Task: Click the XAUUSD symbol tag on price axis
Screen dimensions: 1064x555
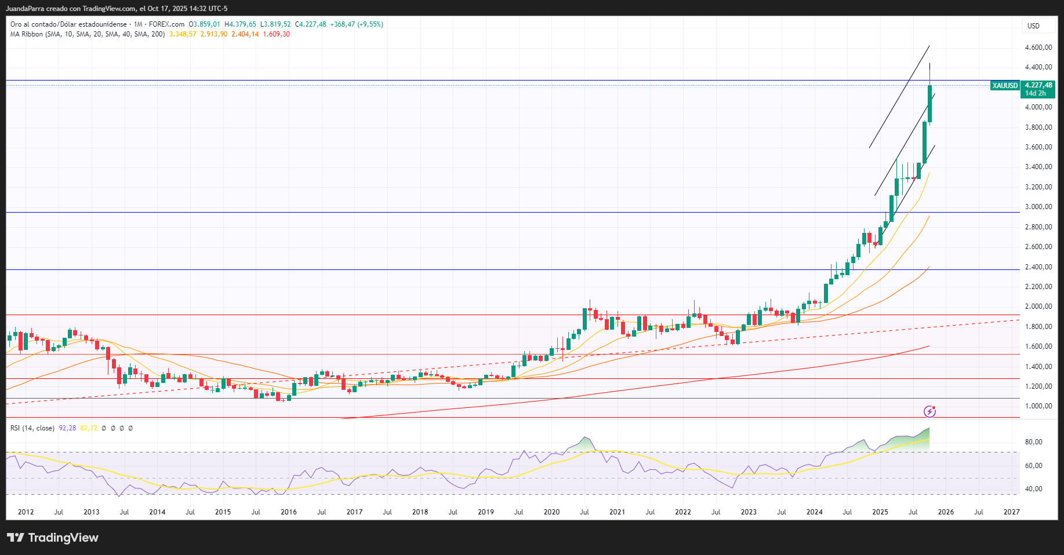Action: 1005,86
